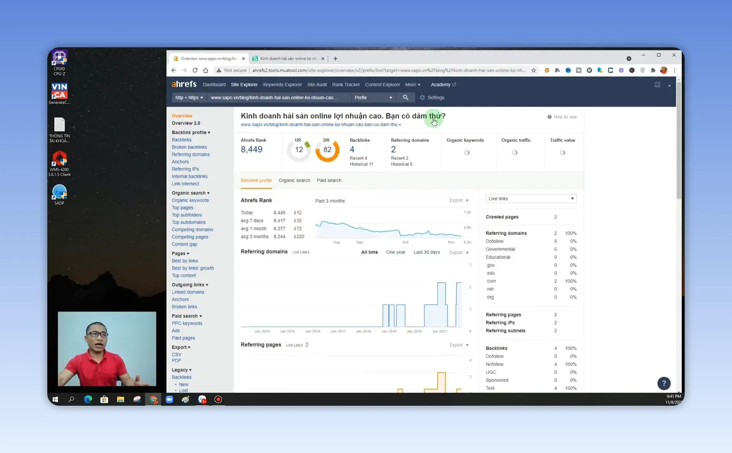The width and height of the screenshot is (732, 453).
Task: Collapse the Outgoing links sidebar section
Action: pyautogui.click(x=190, y=285)
